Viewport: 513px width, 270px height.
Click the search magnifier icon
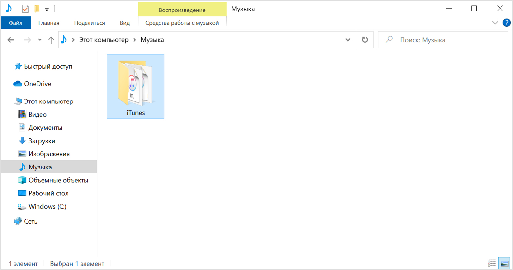[x=389, y=40]
